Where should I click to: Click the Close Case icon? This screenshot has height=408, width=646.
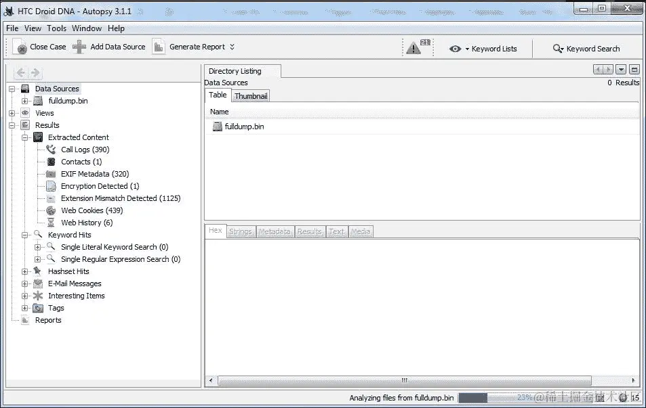20,47
